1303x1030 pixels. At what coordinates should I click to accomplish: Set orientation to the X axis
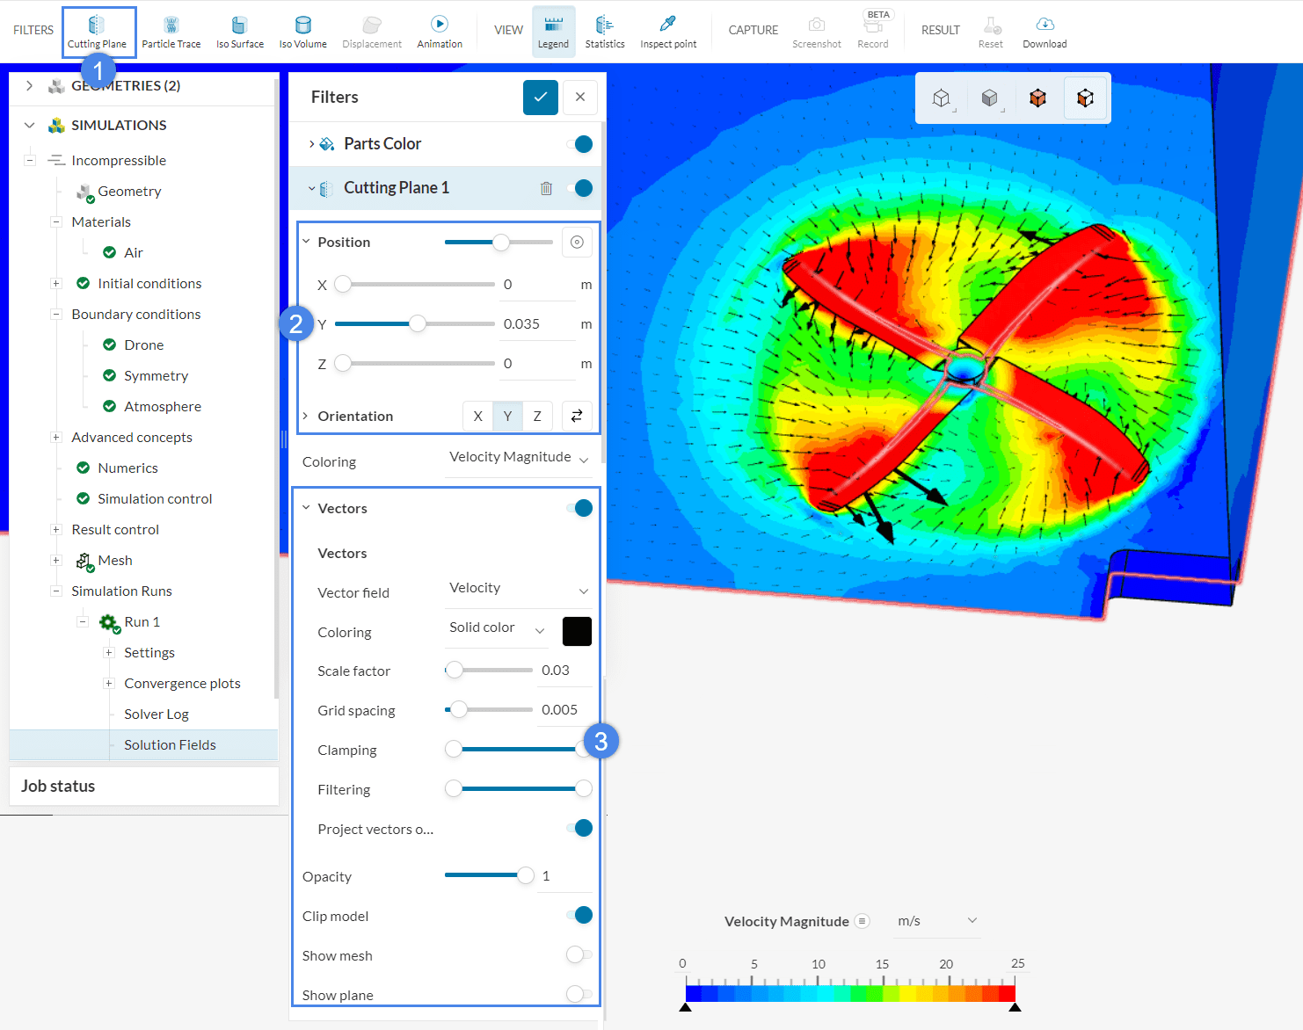477,416
